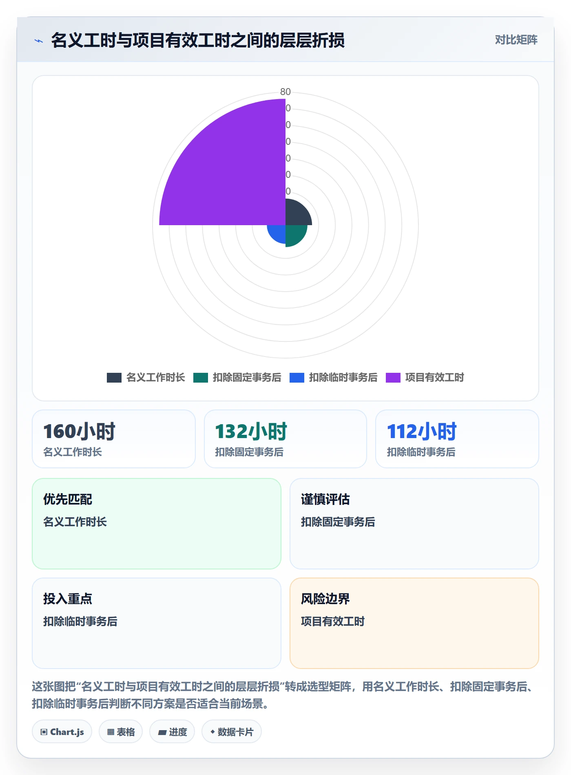
Task: Open the 132小时 stat card
Action: click(285, 439)
